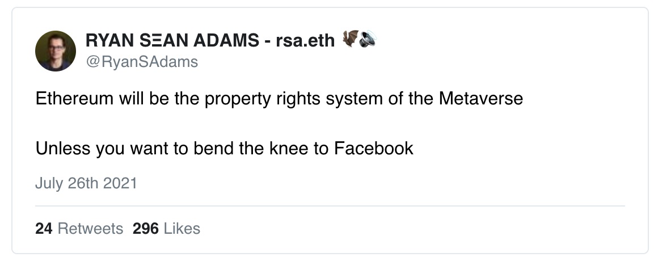This screenshot has height=261, width=658.
Task: Click the divider line above tweet stats
Action: [330, 206]
